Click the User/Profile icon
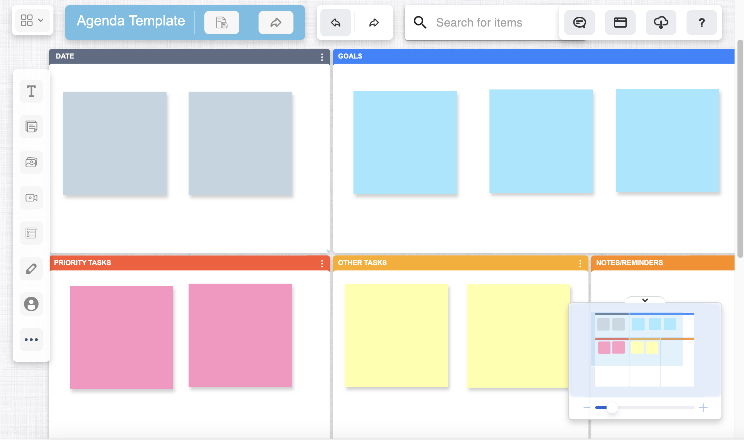The height and width of the screenshot is (440, 744). pyautogui.click(x=31, y=304)
